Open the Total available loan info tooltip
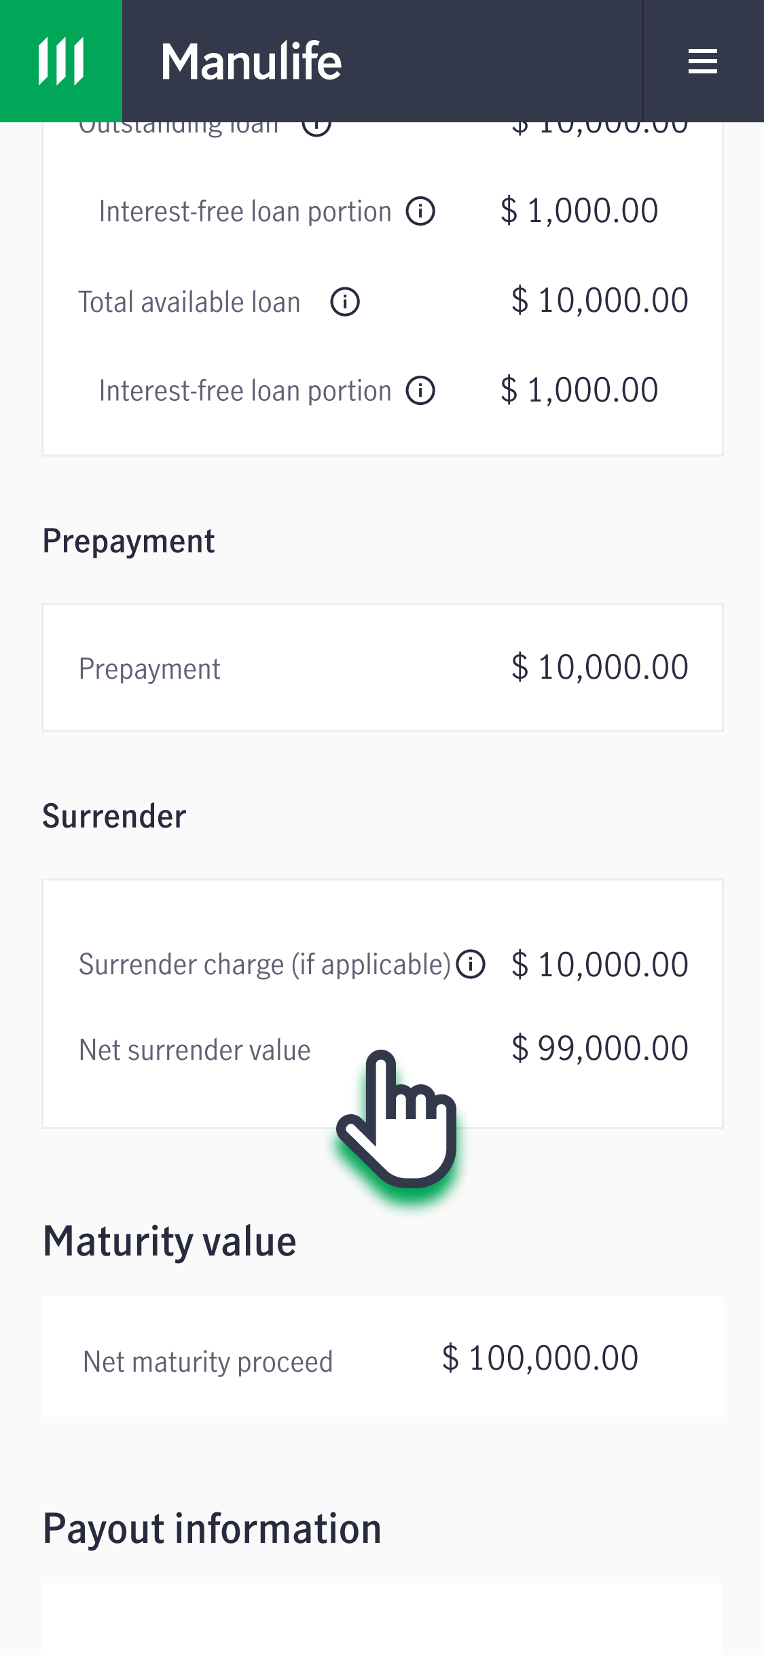 coord(345,302)
